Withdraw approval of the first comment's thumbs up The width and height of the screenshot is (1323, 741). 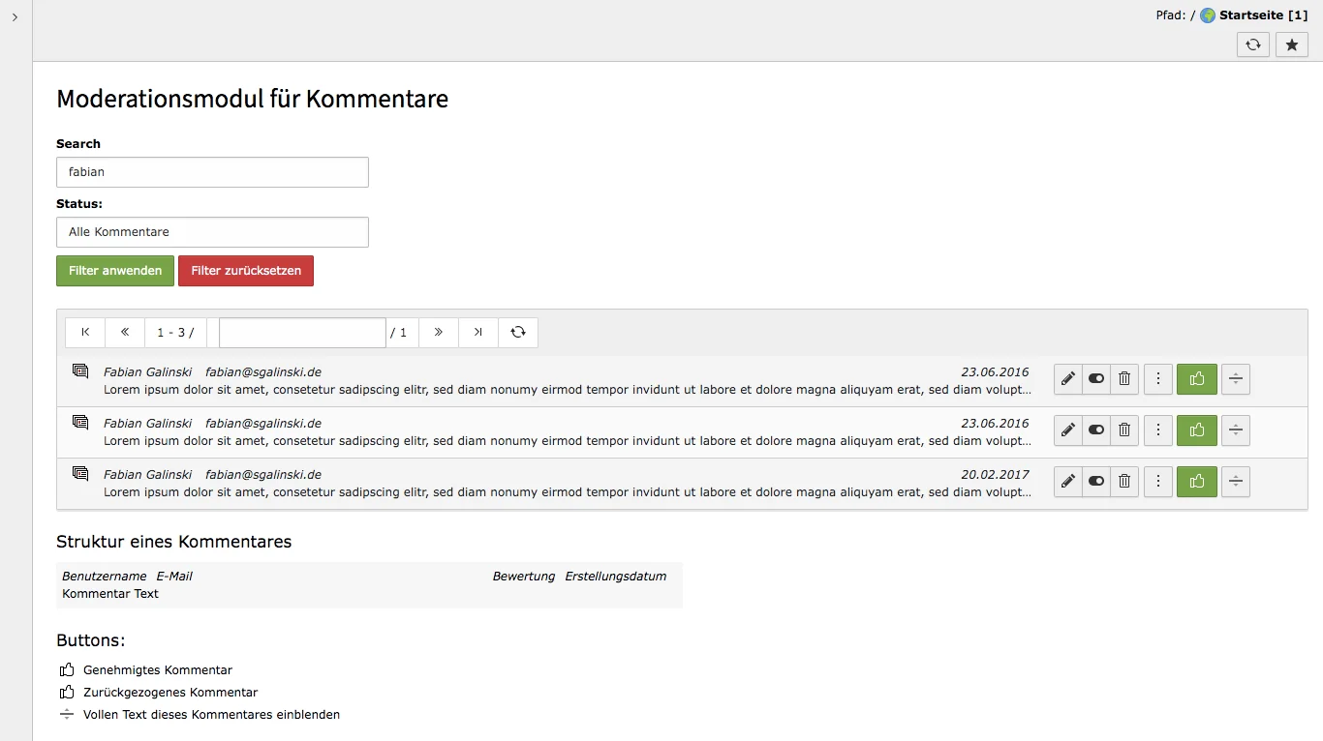pyautogui.click(x=1196, y=379)
